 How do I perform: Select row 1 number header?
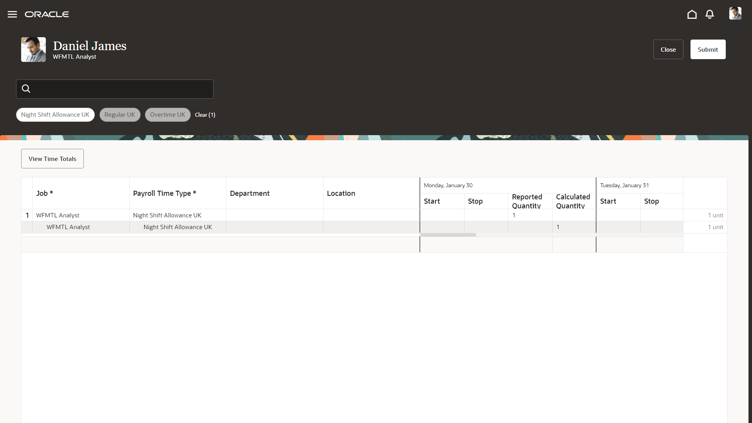(x=27, y=215)
